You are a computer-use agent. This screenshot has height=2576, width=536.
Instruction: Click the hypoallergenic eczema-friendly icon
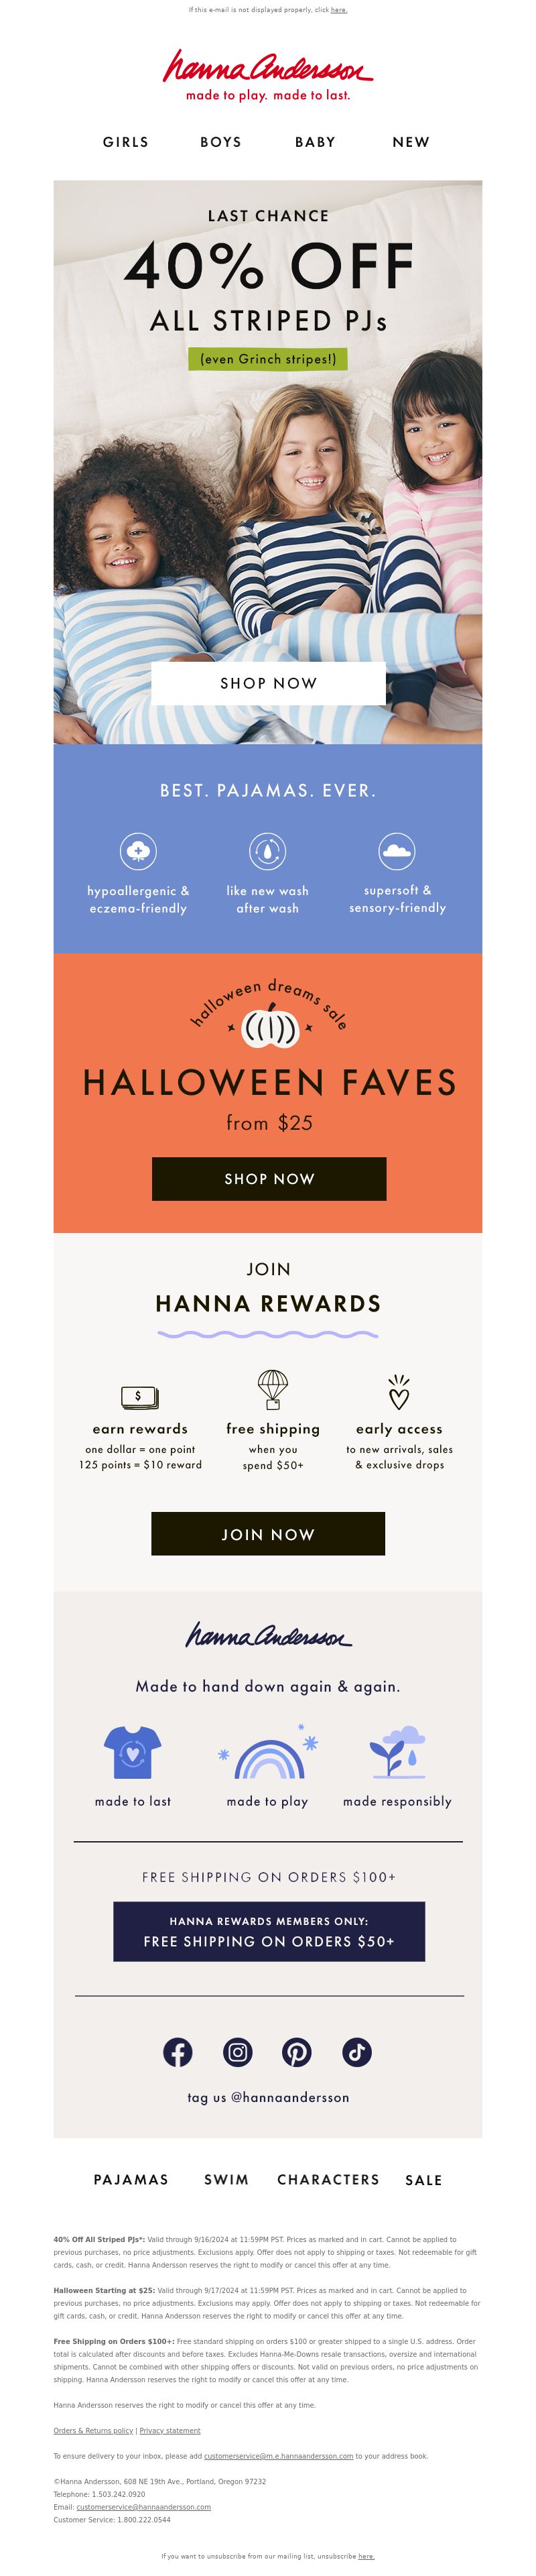[x=138, y=851]
